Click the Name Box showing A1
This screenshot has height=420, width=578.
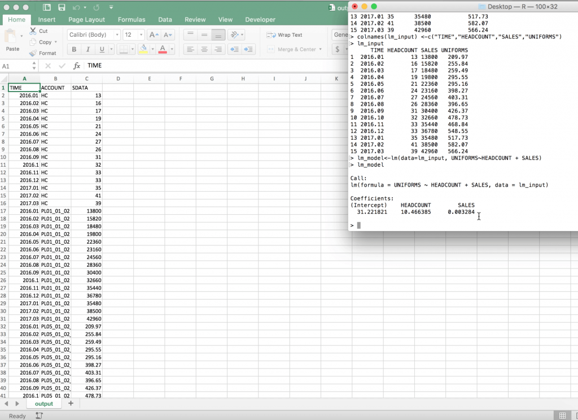coord(15,66)
